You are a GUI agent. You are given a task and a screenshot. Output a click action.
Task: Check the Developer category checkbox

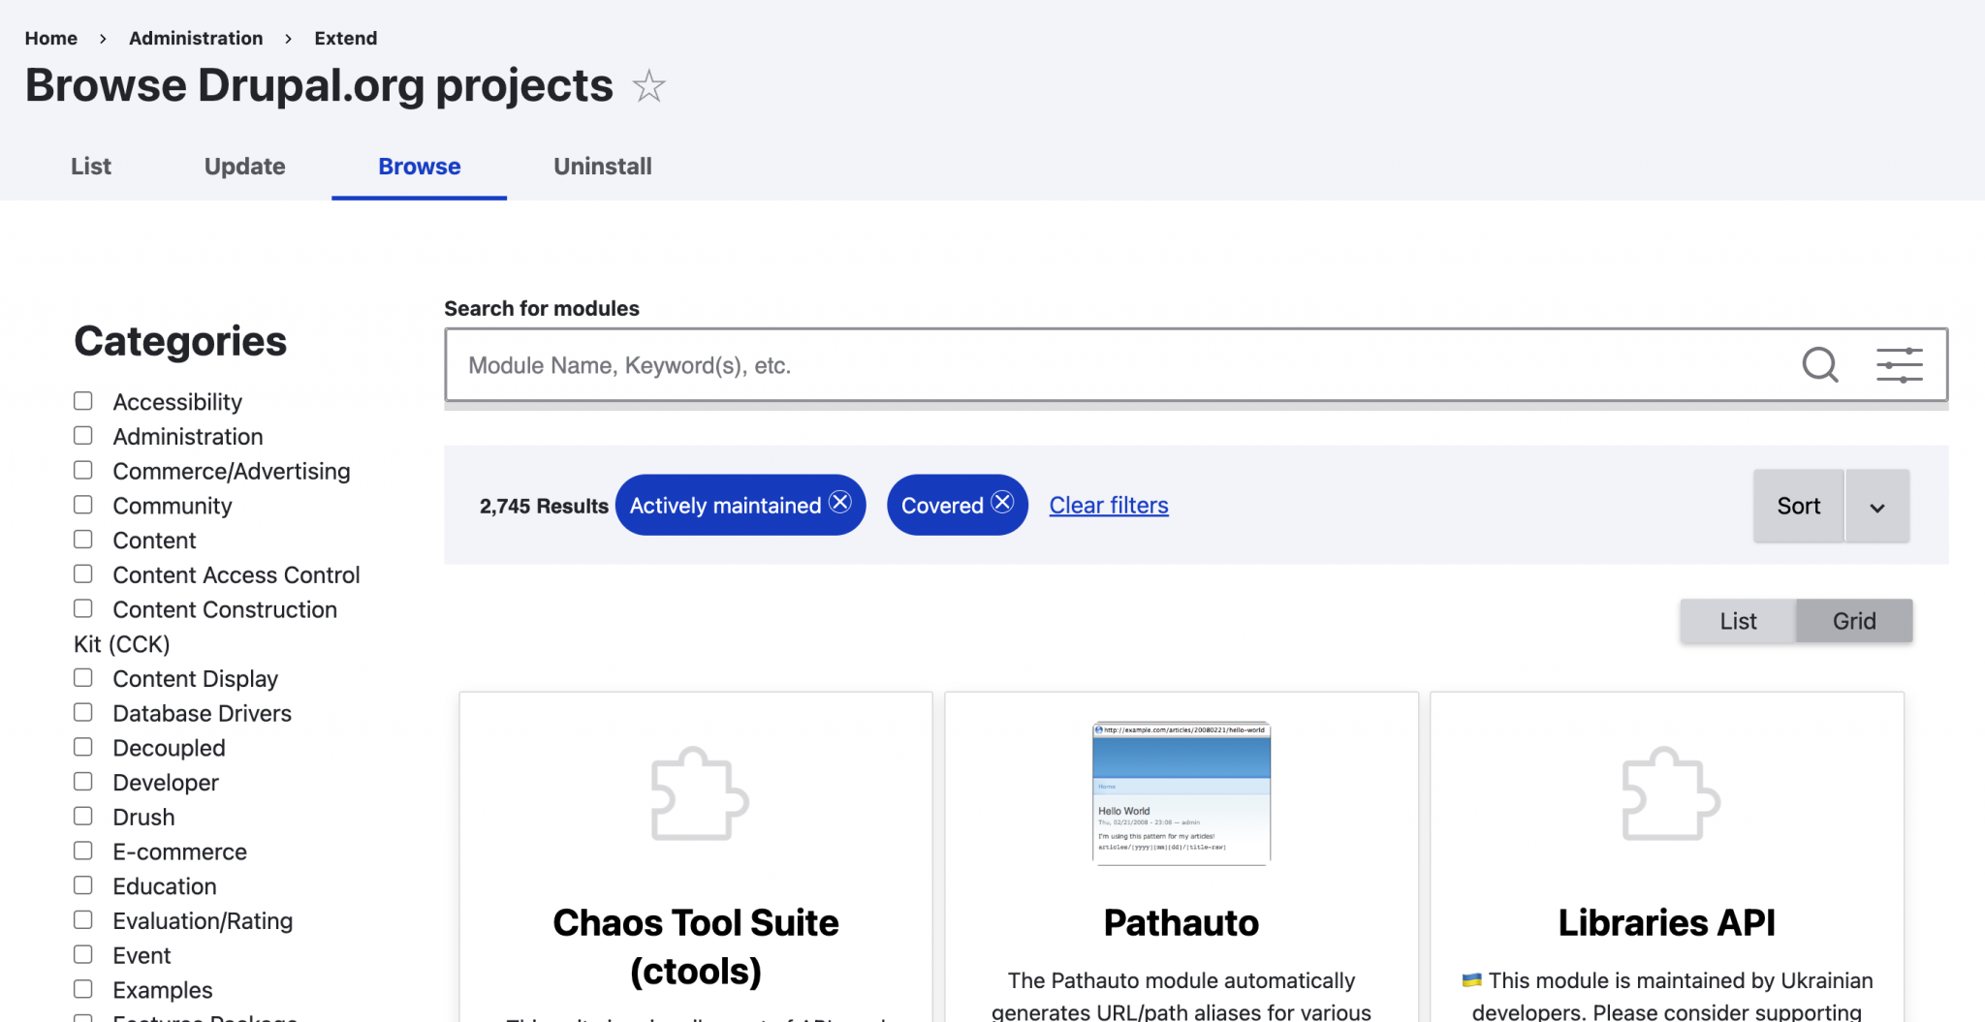point(82,781)
